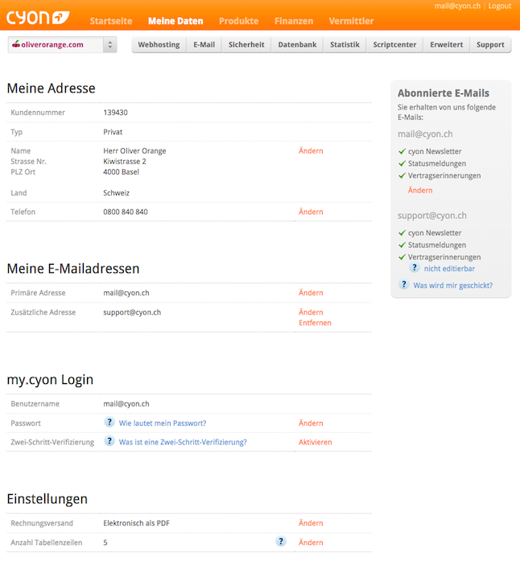Click the cherry icon beside oliverorange.com
This screenshot has height=561, width=520.
tap(16, 44)
